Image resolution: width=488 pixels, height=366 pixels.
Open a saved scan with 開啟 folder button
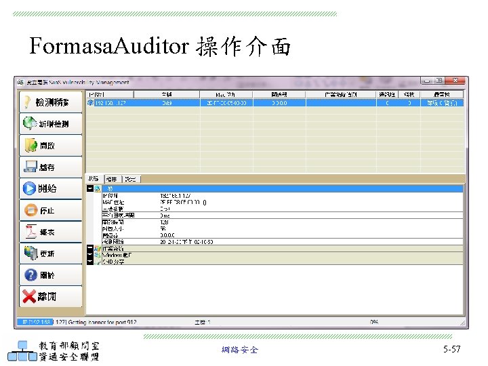tap(51, 145)
